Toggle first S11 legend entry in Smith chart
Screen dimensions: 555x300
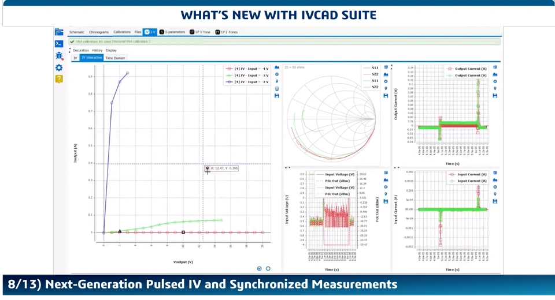tap(371, 67)
